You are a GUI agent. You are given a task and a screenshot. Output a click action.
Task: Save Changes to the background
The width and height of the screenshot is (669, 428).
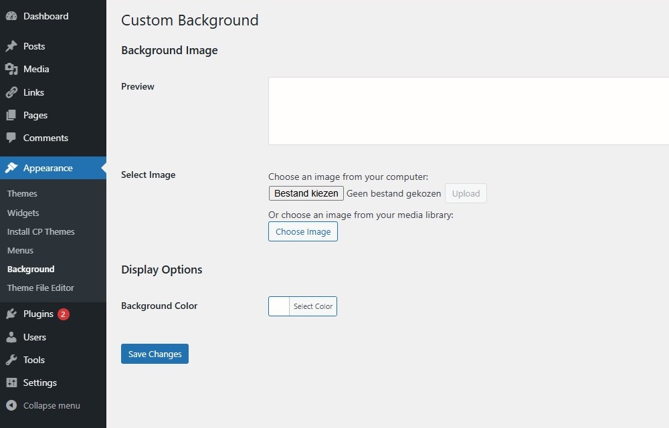(155, 354)
